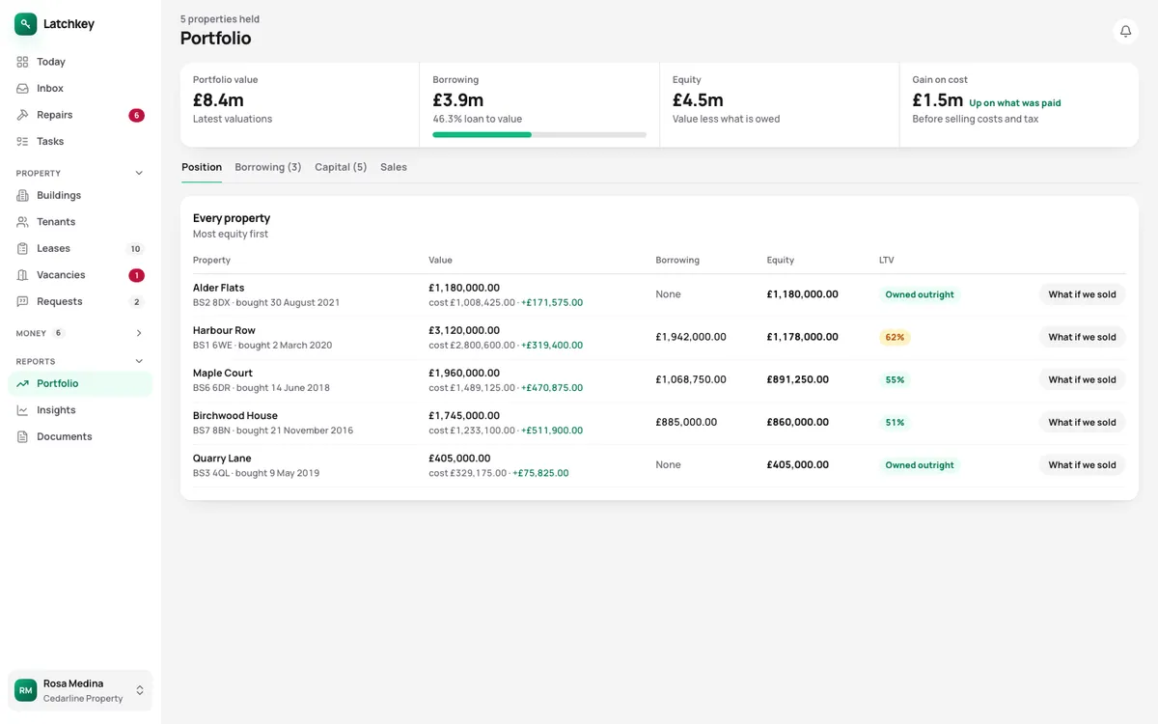Click the £885,000.00 borrowing cell

[686, 422]
